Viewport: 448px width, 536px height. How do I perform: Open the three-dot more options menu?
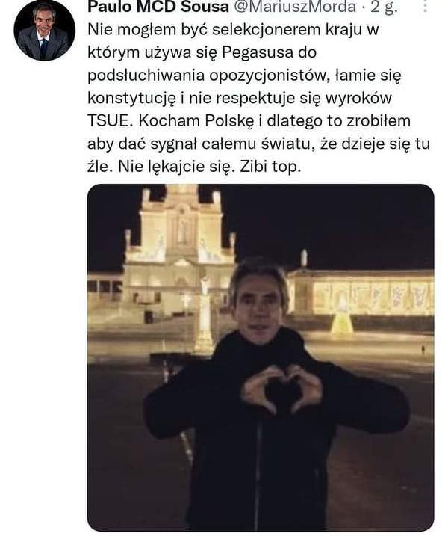[425, 7]
